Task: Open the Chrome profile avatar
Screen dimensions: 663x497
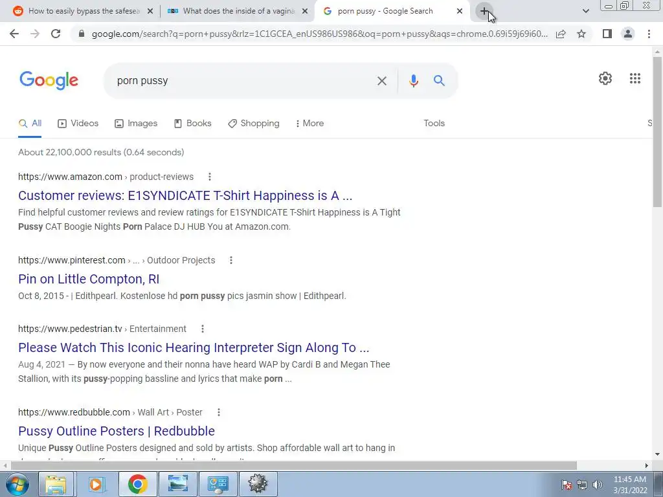Action: click(x=628, y=34)
